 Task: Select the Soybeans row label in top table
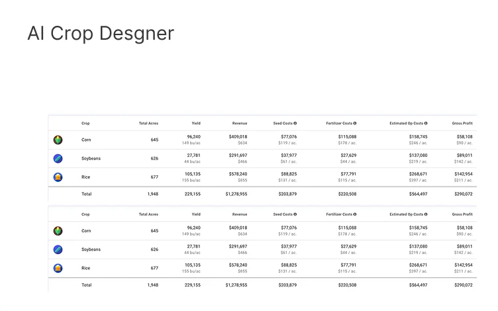click(91, 158)
